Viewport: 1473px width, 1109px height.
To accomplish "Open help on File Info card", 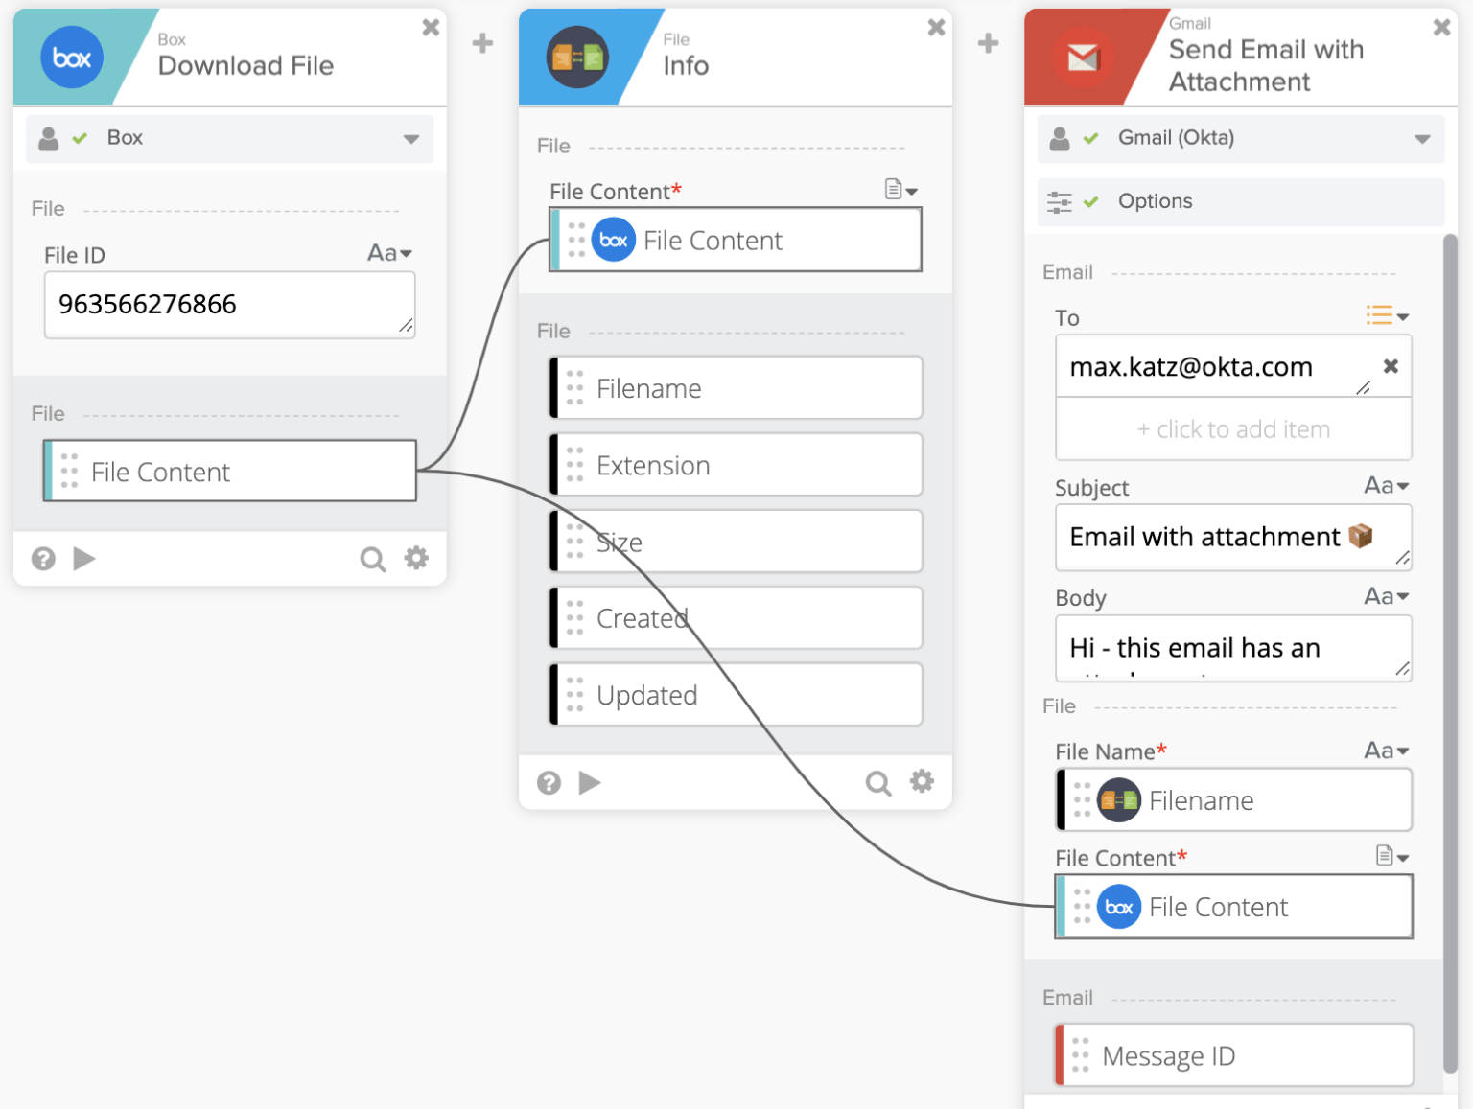I will coord(549,783).
